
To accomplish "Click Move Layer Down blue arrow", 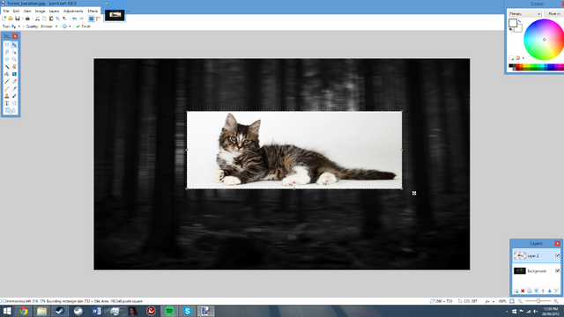I will tap(550, 291).
